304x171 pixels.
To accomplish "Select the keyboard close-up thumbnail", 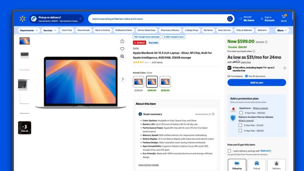I will pyautogui.click(x=24, y=85).
